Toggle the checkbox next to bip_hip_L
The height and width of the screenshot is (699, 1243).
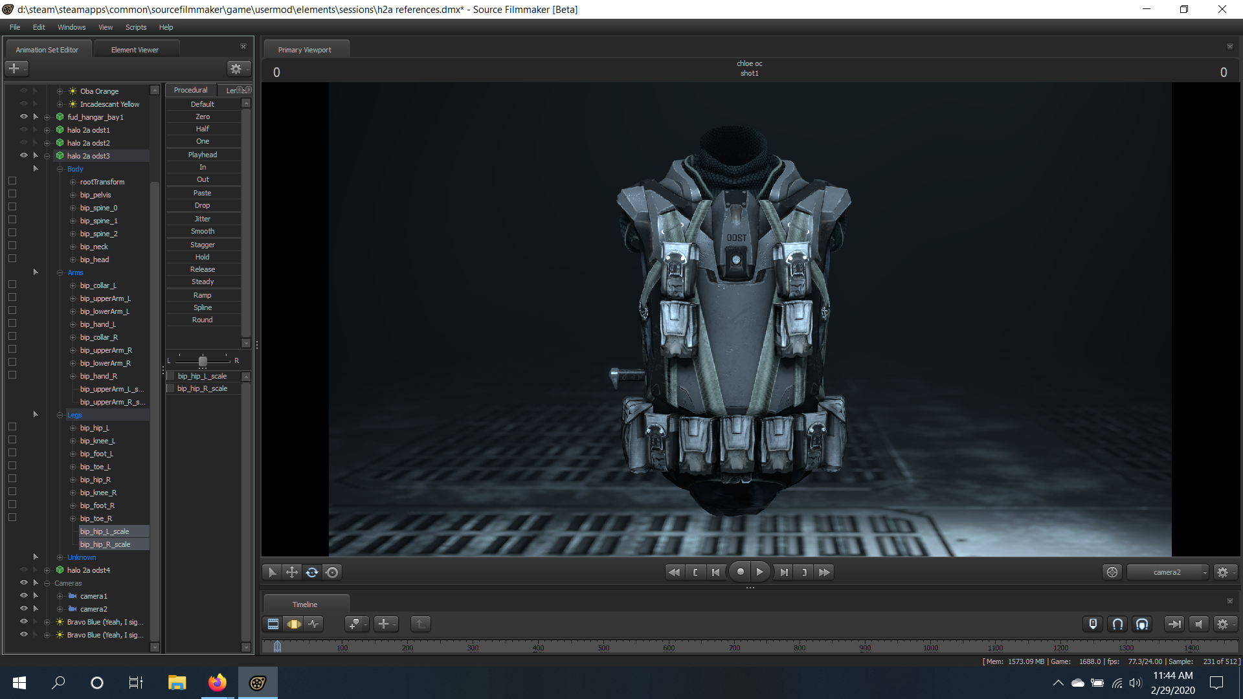point(12,427)
